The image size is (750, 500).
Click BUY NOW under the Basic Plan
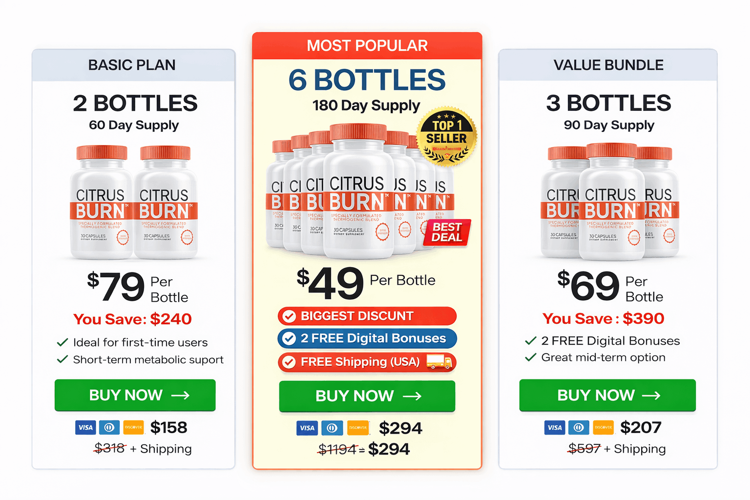[135, 395]
